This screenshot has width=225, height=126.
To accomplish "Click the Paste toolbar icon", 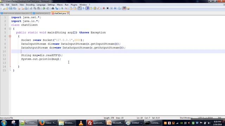I will [x=39, y=8].
